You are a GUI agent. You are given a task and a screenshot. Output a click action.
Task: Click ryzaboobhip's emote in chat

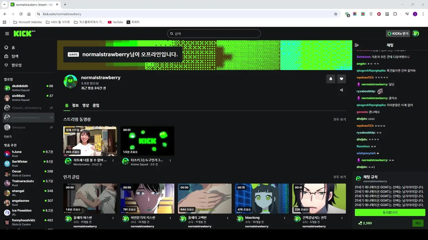coord(380,91)
